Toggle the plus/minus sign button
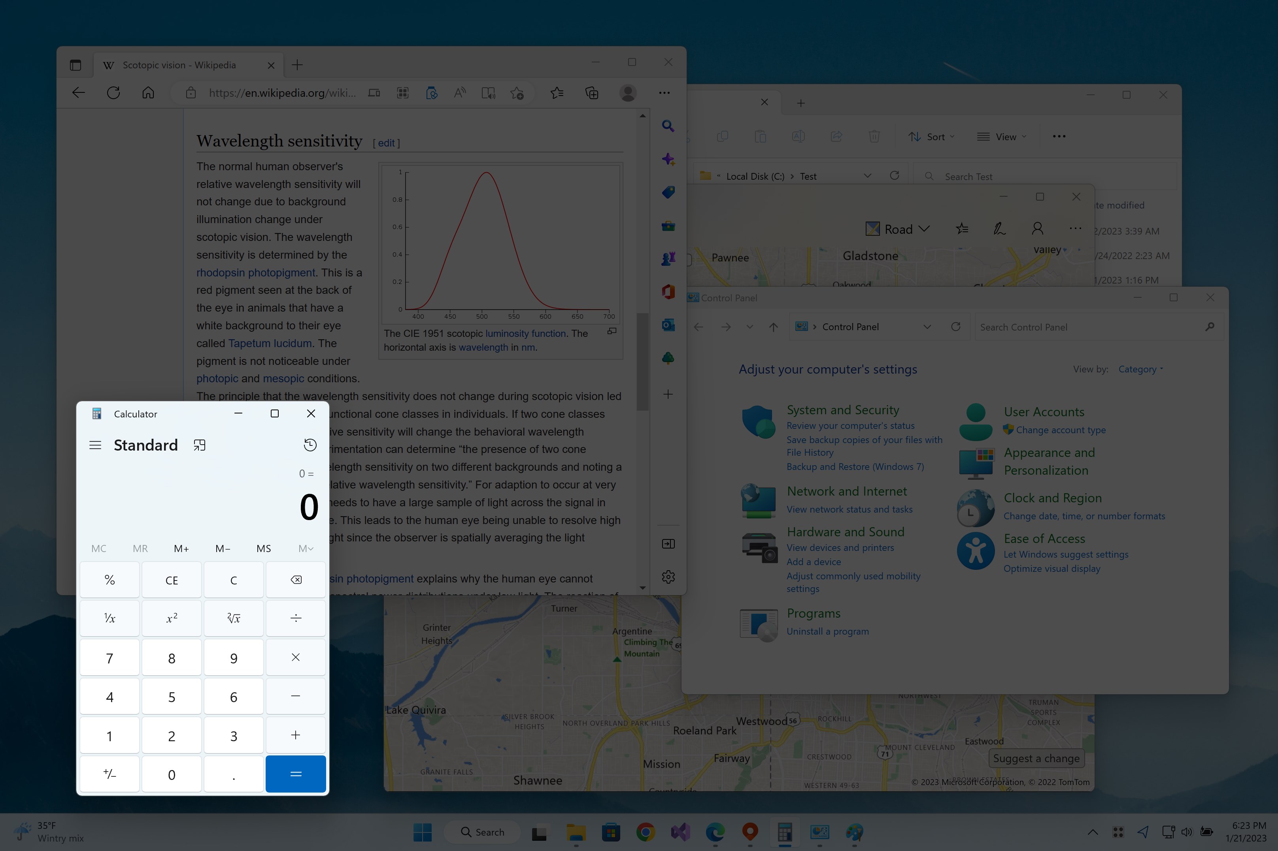Screen dimensions: 1278x851 tap(110, 774)
